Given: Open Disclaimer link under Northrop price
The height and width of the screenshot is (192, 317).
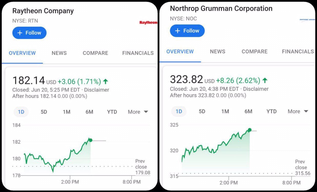Looking at the screenshot, I should [x=256, y=89].
